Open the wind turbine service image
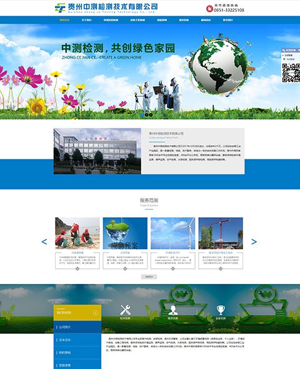Image resolution: width=300 pixels, height=369 pixels. [172, 233]
